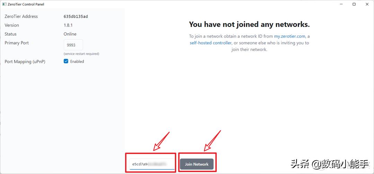The height and width of the screenshot is (174, 374).
Task: Click the ZeroTier Address label
Action: (21, 17)
